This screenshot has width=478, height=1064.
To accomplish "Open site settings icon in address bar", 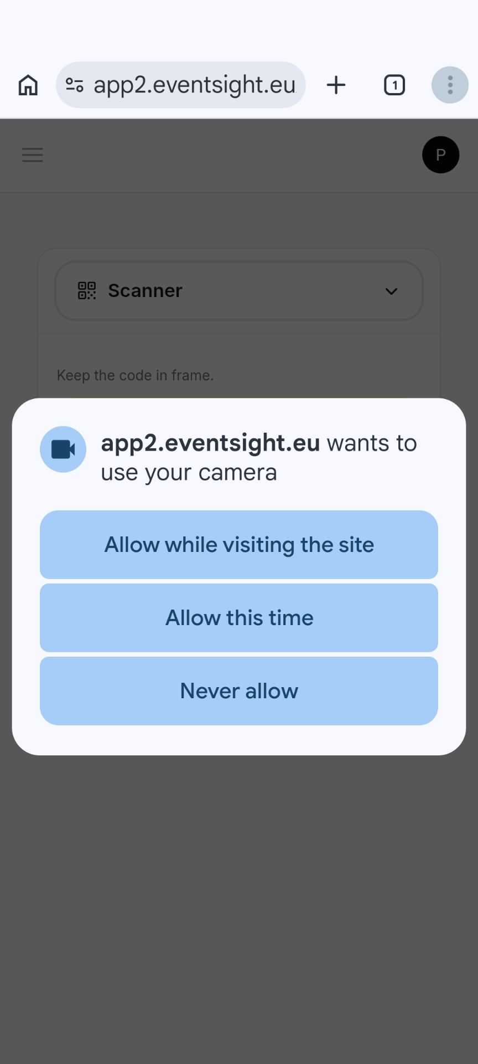I will click(75, 85).
